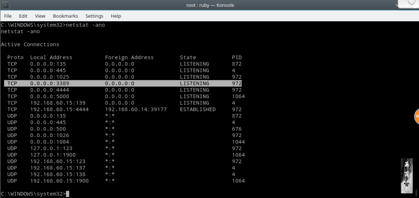Screen dimensions: 419x198
Task: Click the 'Active Connections' heading
Action: (30, 44)
